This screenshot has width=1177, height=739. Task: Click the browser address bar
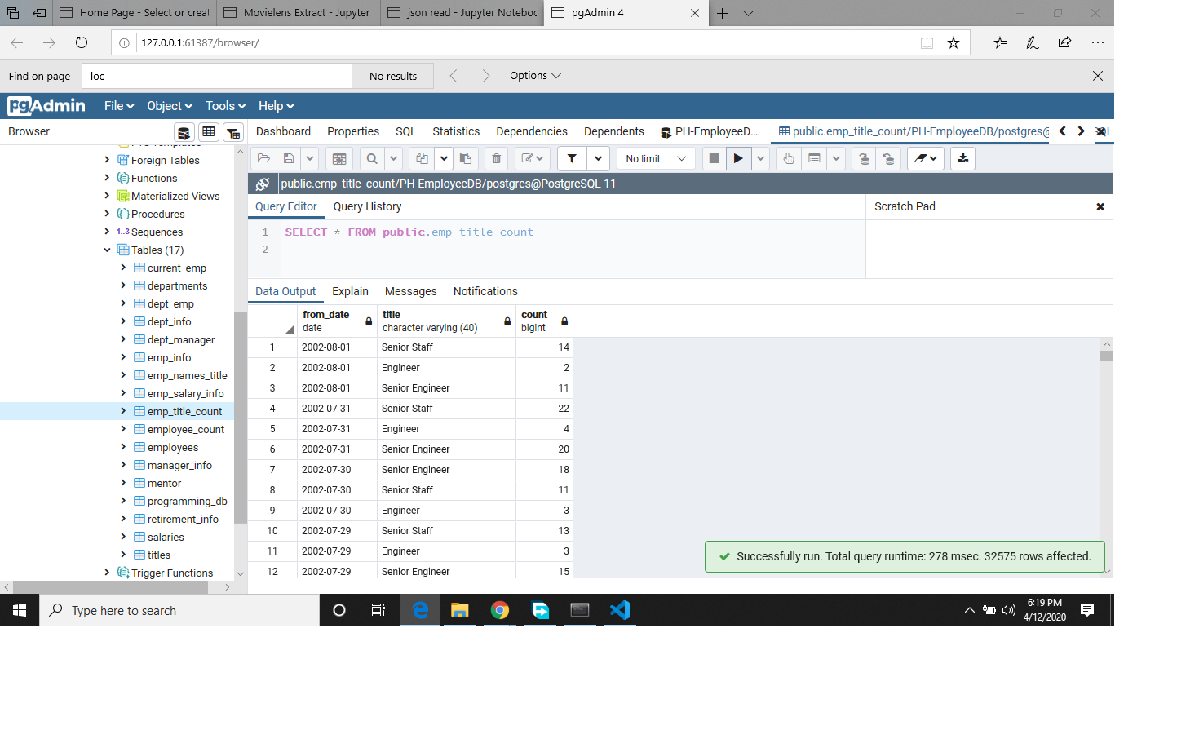point(522,42)
